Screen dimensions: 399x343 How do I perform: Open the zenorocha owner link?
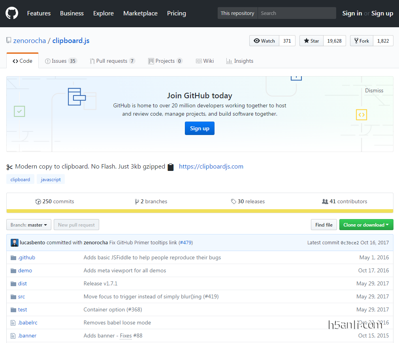30,41
